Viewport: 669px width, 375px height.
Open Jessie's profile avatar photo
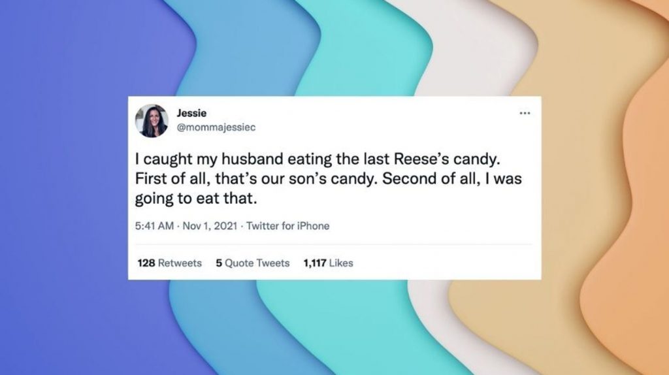pyautogui.click(x=152, y=121)
